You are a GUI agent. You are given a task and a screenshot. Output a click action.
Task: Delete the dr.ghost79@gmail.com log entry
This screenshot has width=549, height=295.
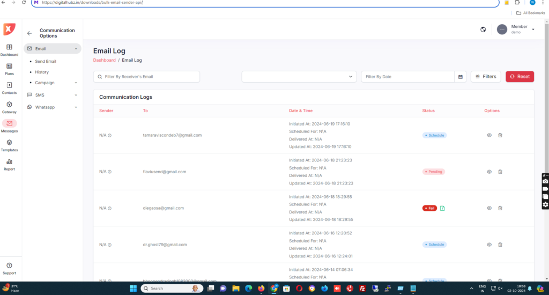tap(500, 245)
